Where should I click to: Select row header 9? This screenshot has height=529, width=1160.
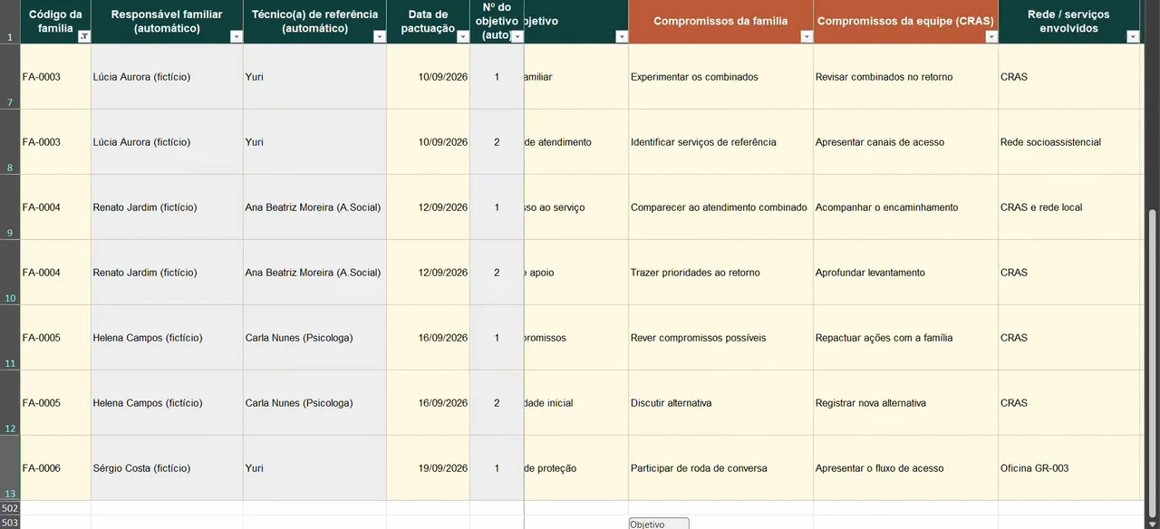pyautogui.click(x=10, y=207)
